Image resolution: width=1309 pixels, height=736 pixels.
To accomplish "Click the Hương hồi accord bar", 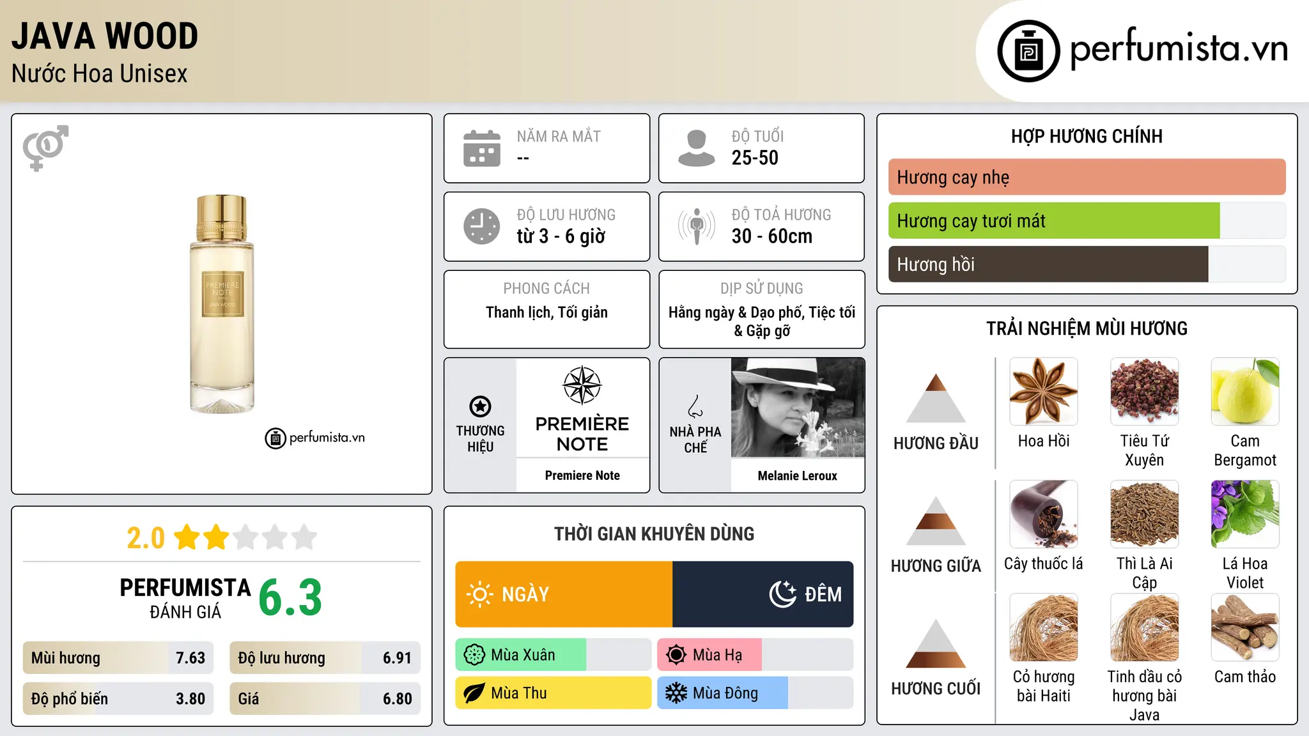I will pos(1087,264).
